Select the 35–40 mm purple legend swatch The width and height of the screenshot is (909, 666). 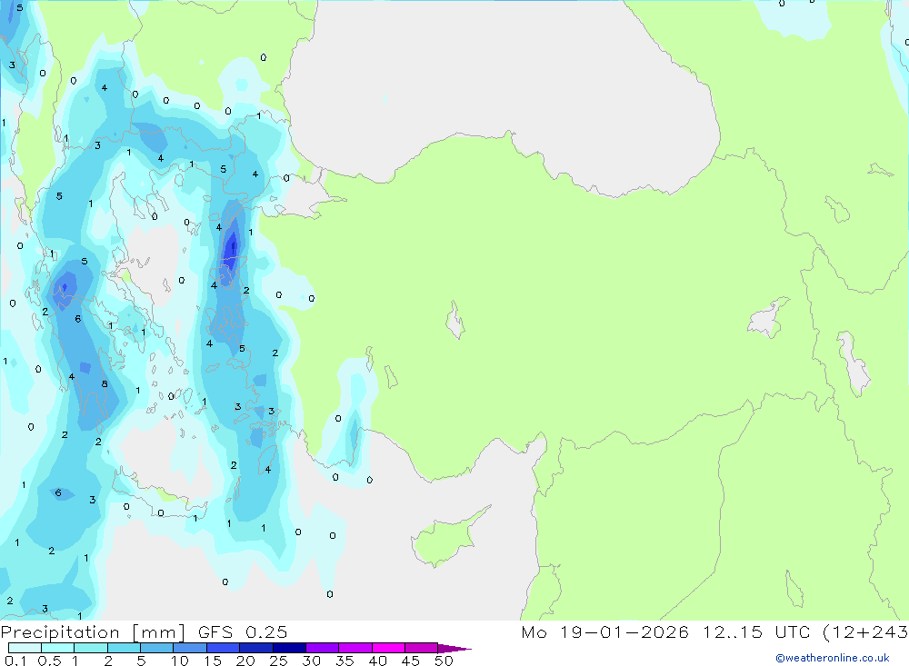pyautogui.click(x=355, y=648)
